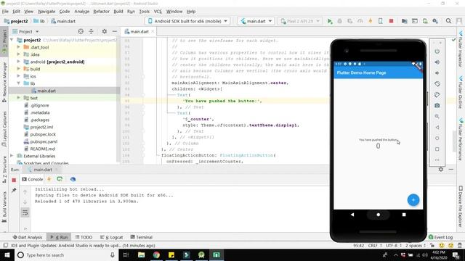Open the SDK Manager icon

click(435, 21)
